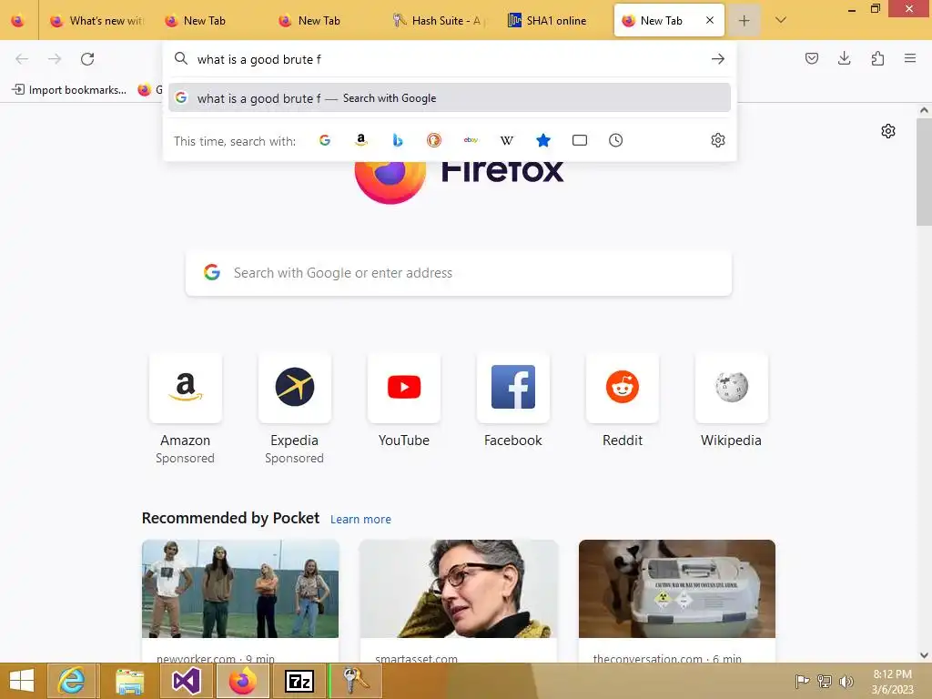Expand the list all tabs chevron
932x699 pixels.
click(x=781, y=20)
